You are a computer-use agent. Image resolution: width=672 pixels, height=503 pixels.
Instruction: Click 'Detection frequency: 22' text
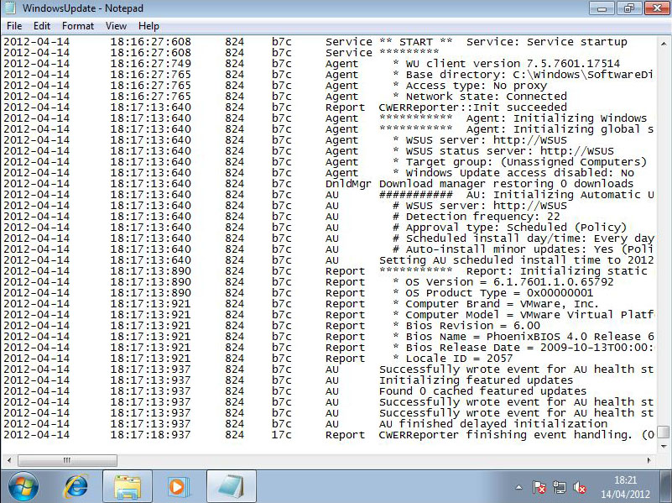tap(482, 216)
